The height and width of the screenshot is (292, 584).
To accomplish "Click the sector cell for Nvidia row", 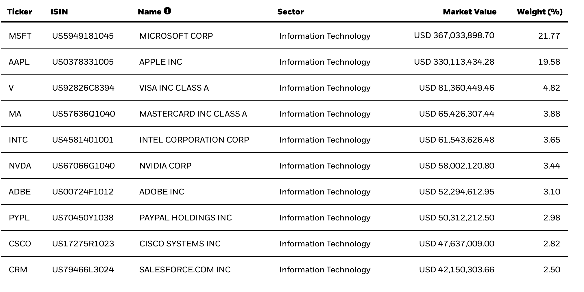I will (x=325, y=166).
